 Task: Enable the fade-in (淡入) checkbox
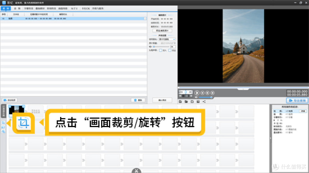(161, 50)
